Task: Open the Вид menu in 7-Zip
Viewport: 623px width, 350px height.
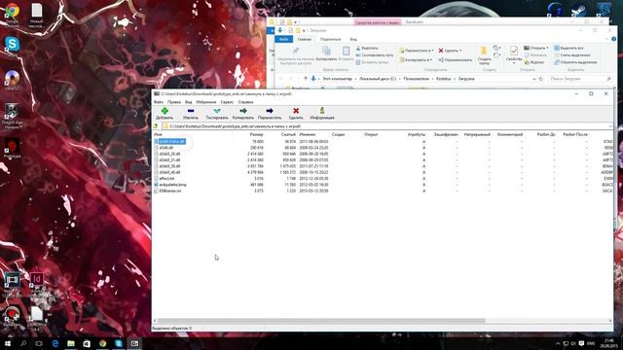Action: [x=188, y=102]
